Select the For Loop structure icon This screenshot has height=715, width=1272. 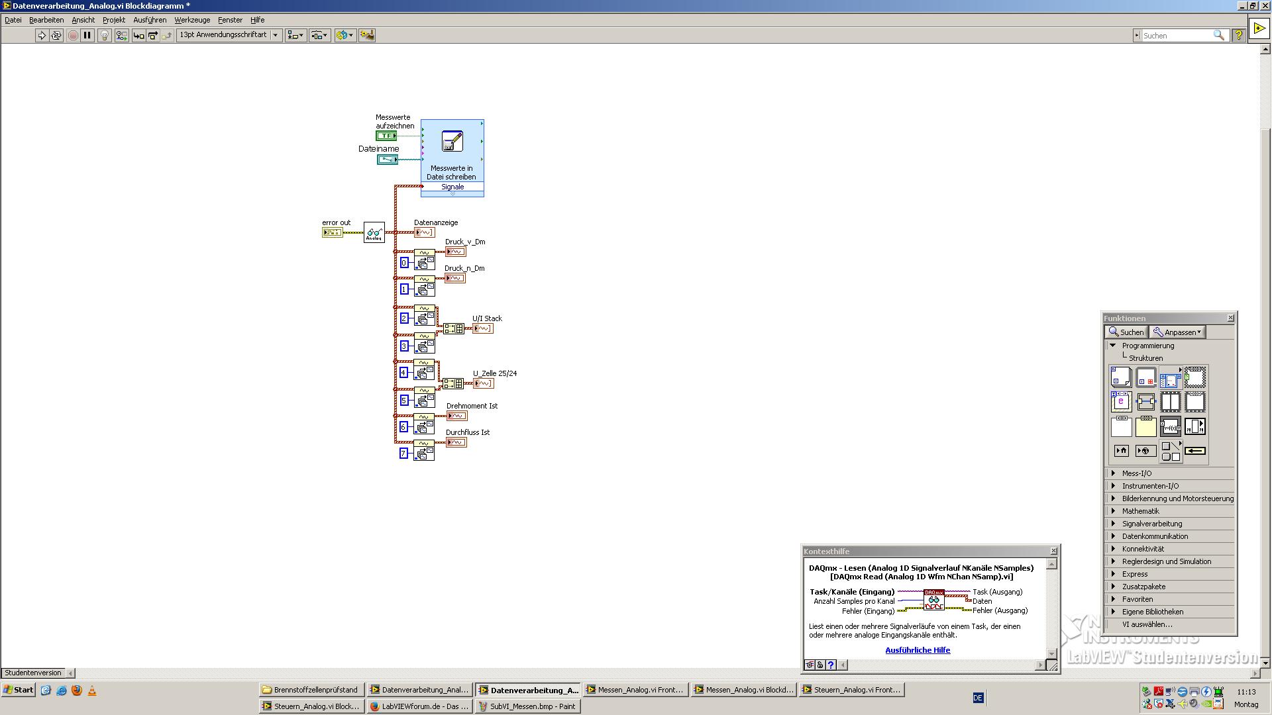coord(1121,377)
